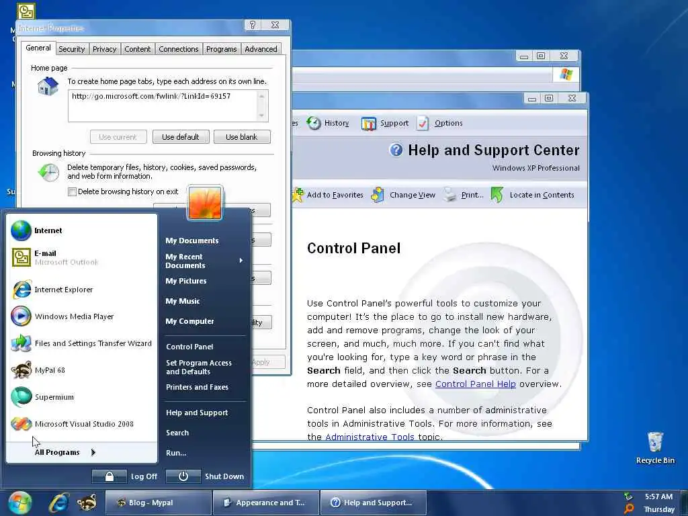This screenshot has height=516, width=688.
Task: Click in the home page address field
Action: point(163,105)
